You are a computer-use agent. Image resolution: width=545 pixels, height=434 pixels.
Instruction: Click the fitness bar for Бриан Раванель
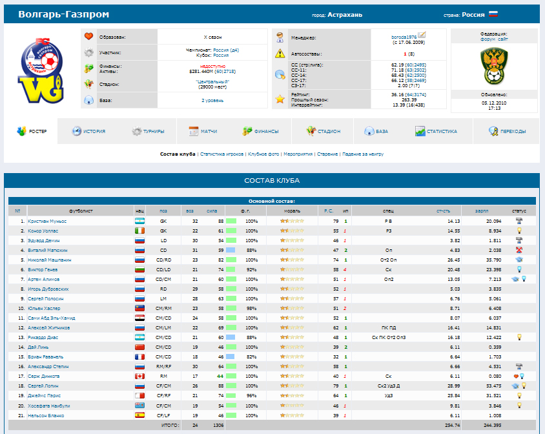pyautogui.click(x=231, y=356)
